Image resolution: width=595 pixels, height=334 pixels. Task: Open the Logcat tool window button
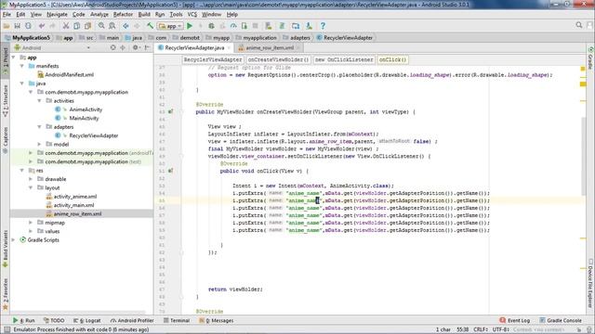click(x=86, y=320)
